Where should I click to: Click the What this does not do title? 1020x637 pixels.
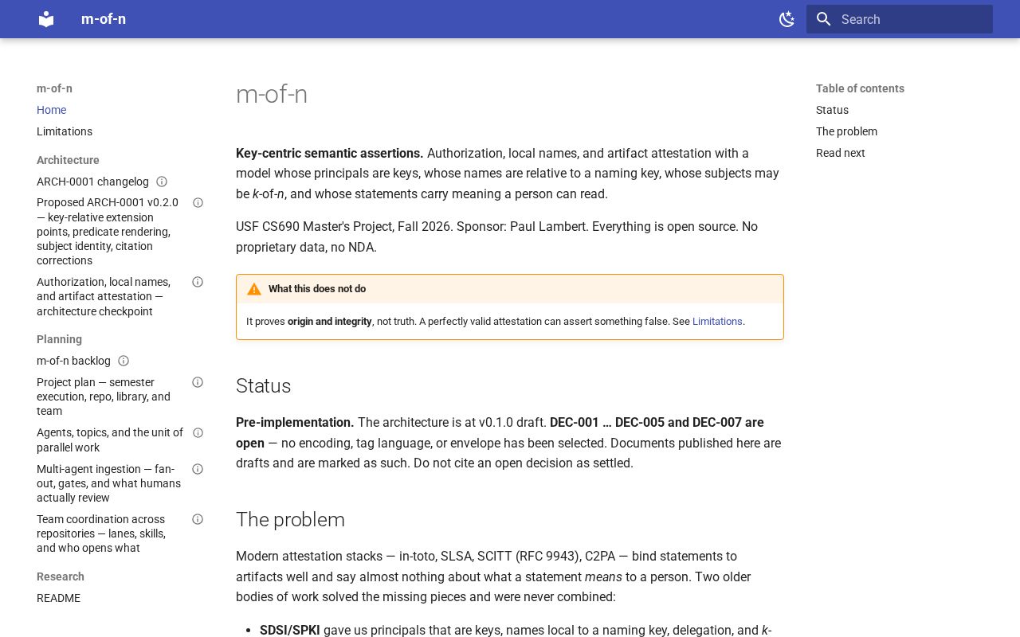(x=317, y=289)
